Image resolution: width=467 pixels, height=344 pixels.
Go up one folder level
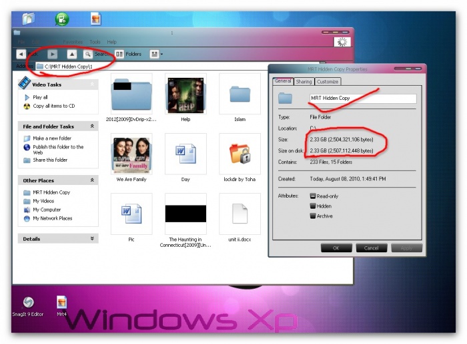(x=72, y=54)
